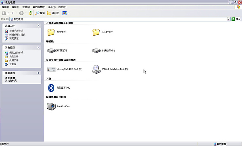Collapse the 系統工作 panel

click(38, 25)
